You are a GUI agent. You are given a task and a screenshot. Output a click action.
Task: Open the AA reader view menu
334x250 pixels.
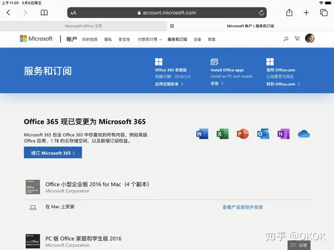[73, 13]
